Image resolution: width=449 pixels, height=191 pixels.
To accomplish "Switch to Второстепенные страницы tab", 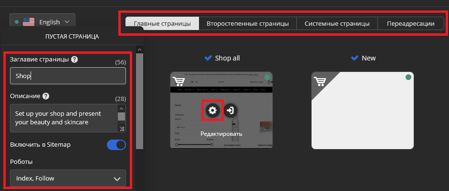I will tap(248, 23).
